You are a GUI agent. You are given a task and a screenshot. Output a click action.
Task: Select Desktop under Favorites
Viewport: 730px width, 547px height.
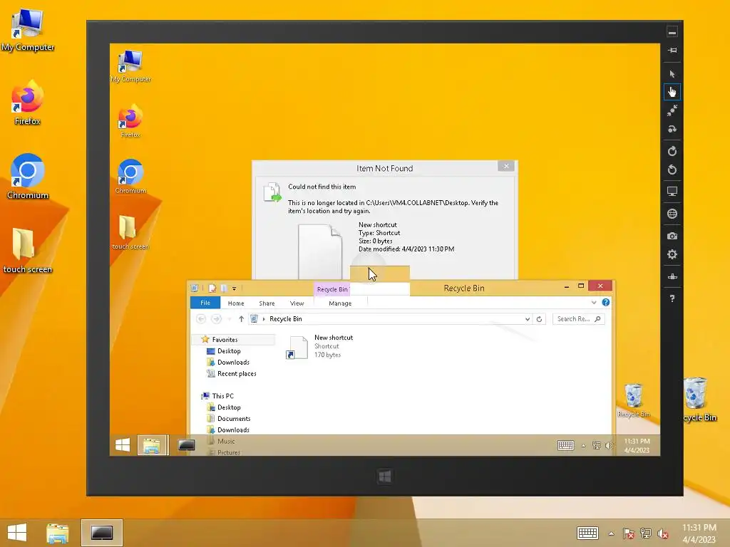tap(229, 351)
